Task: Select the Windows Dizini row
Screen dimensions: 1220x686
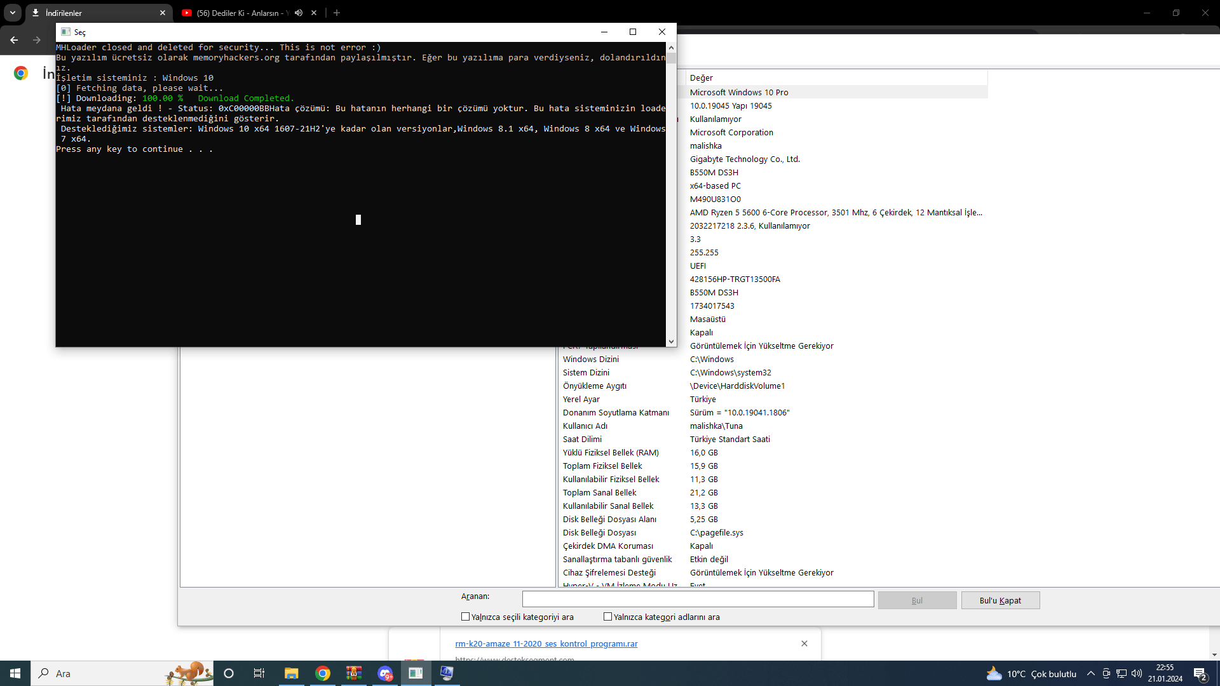Action: [x=773, y=359]
